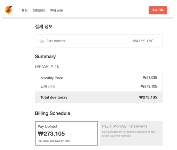Viewport: 177px width, 150px height.
Task: Click the Billing Schedule heading
Action: 53,113
